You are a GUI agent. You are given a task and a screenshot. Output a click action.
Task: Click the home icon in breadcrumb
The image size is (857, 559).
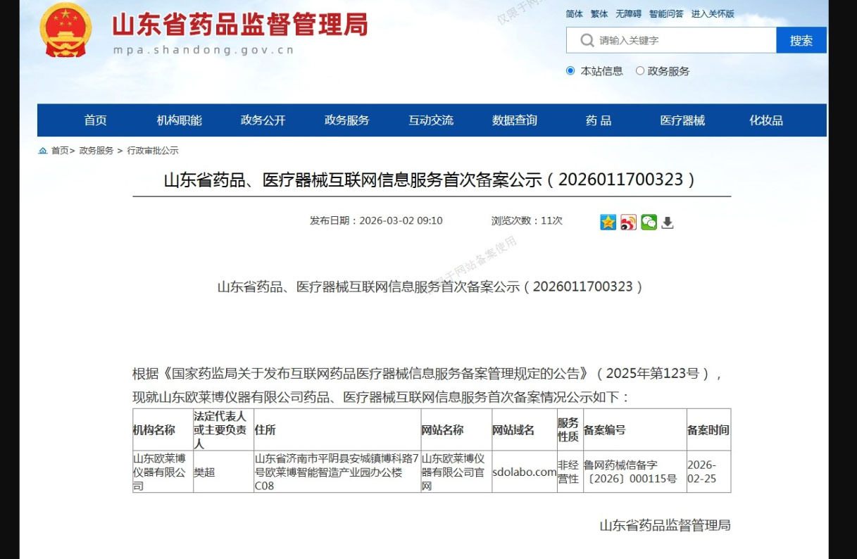[44, 151]
